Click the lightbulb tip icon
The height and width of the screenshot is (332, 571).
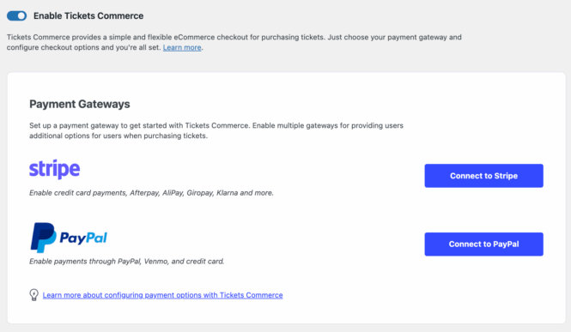(x=33, y=294)
